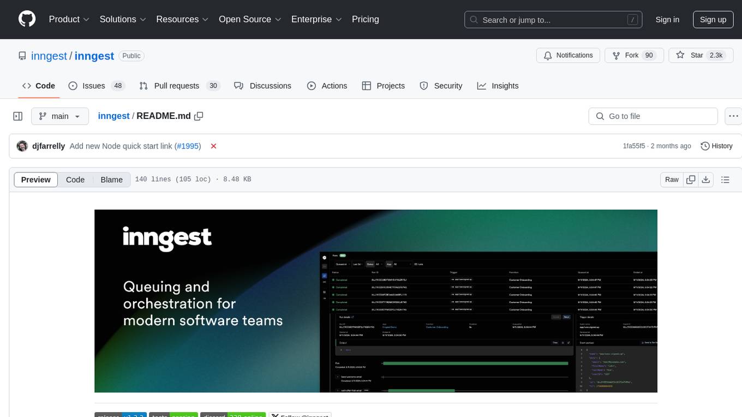
Task: Click the Raw button
Action: pos(672,180)
